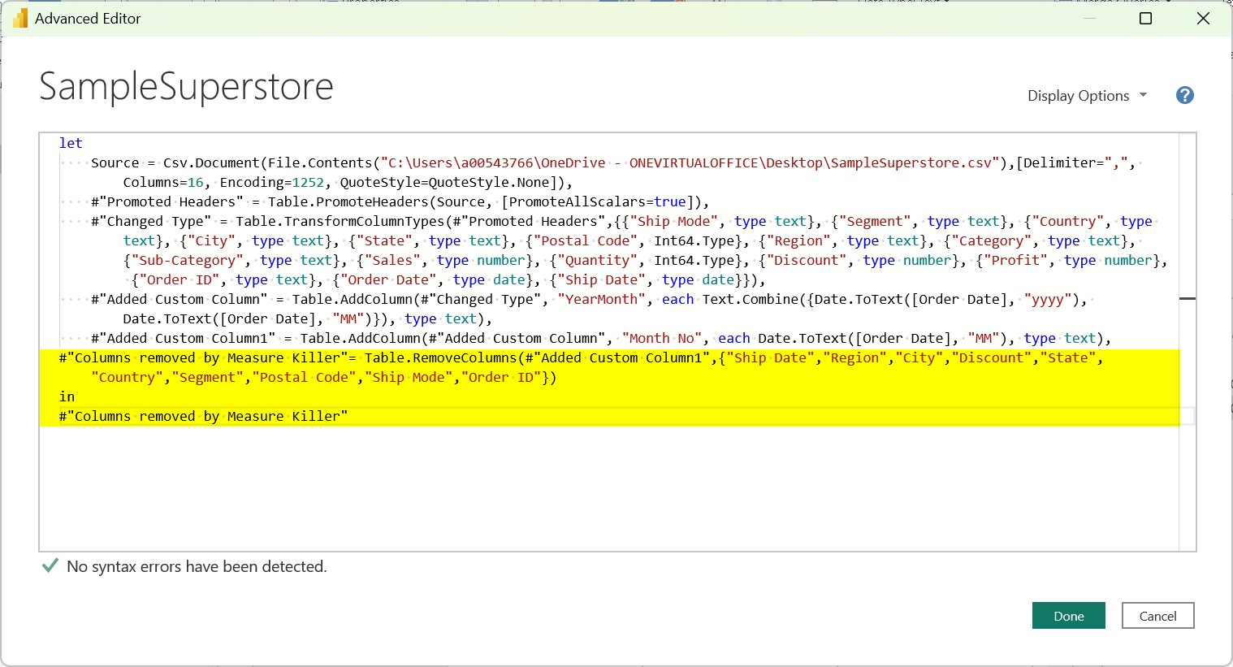The image size is (1233, 667).
Task: Click the "Month No" string in the code
Action: click(x=661, y=338)
